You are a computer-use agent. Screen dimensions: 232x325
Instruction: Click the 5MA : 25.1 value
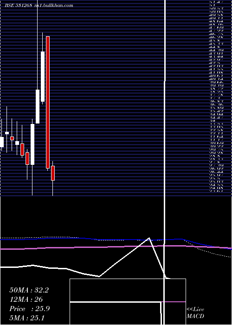pos(27,318)
